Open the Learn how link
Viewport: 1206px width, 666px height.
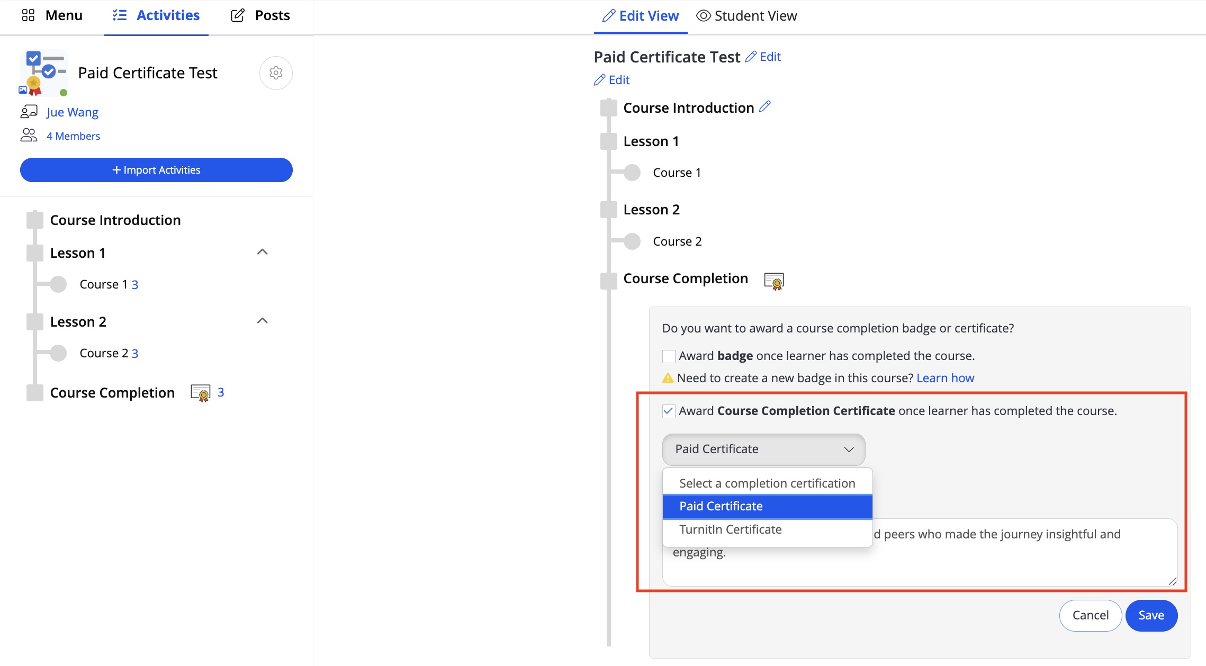[x=945, y=379]
